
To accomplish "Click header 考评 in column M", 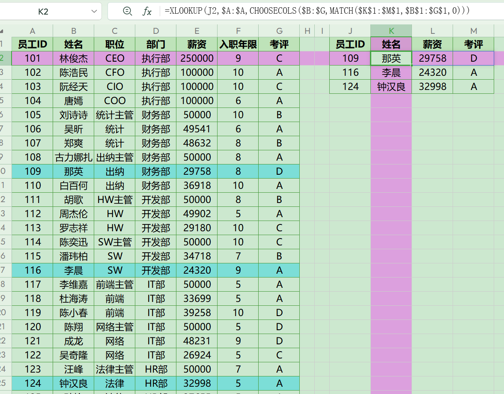I will (x=474, y=44).
